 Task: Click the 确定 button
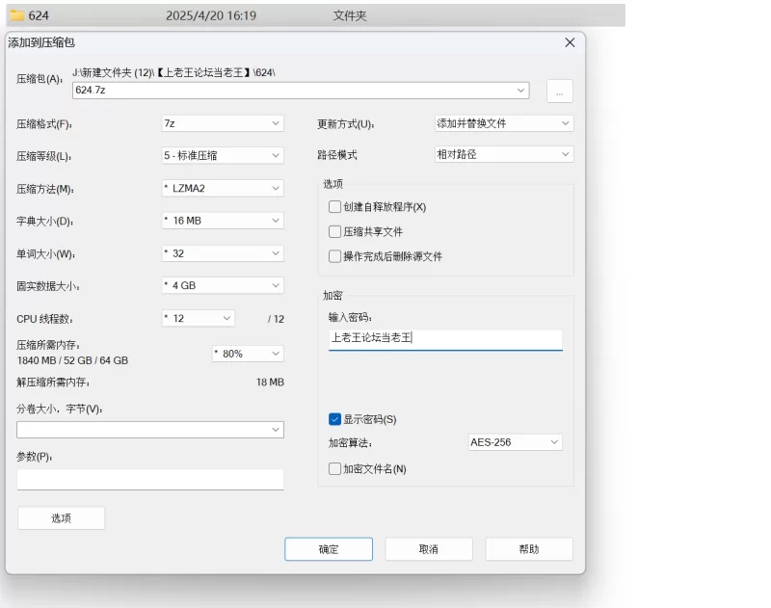(329, 549)
